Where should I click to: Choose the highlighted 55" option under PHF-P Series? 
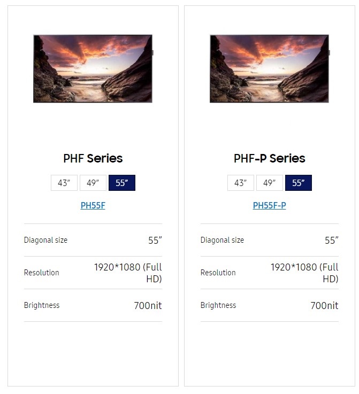click(299, 183)
